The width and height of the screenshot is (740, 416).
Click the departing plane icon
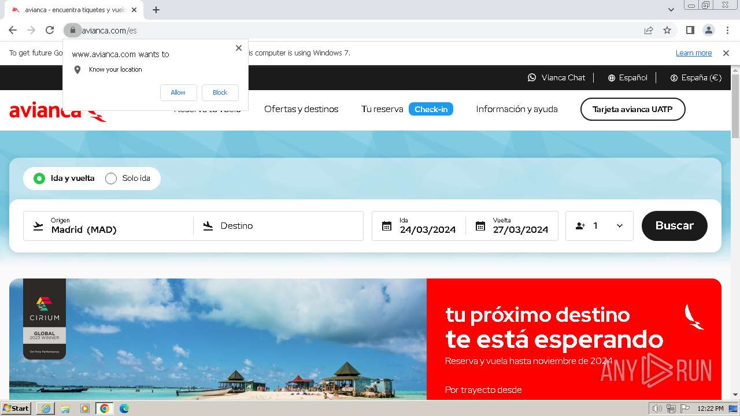click(x=38, y=226)
